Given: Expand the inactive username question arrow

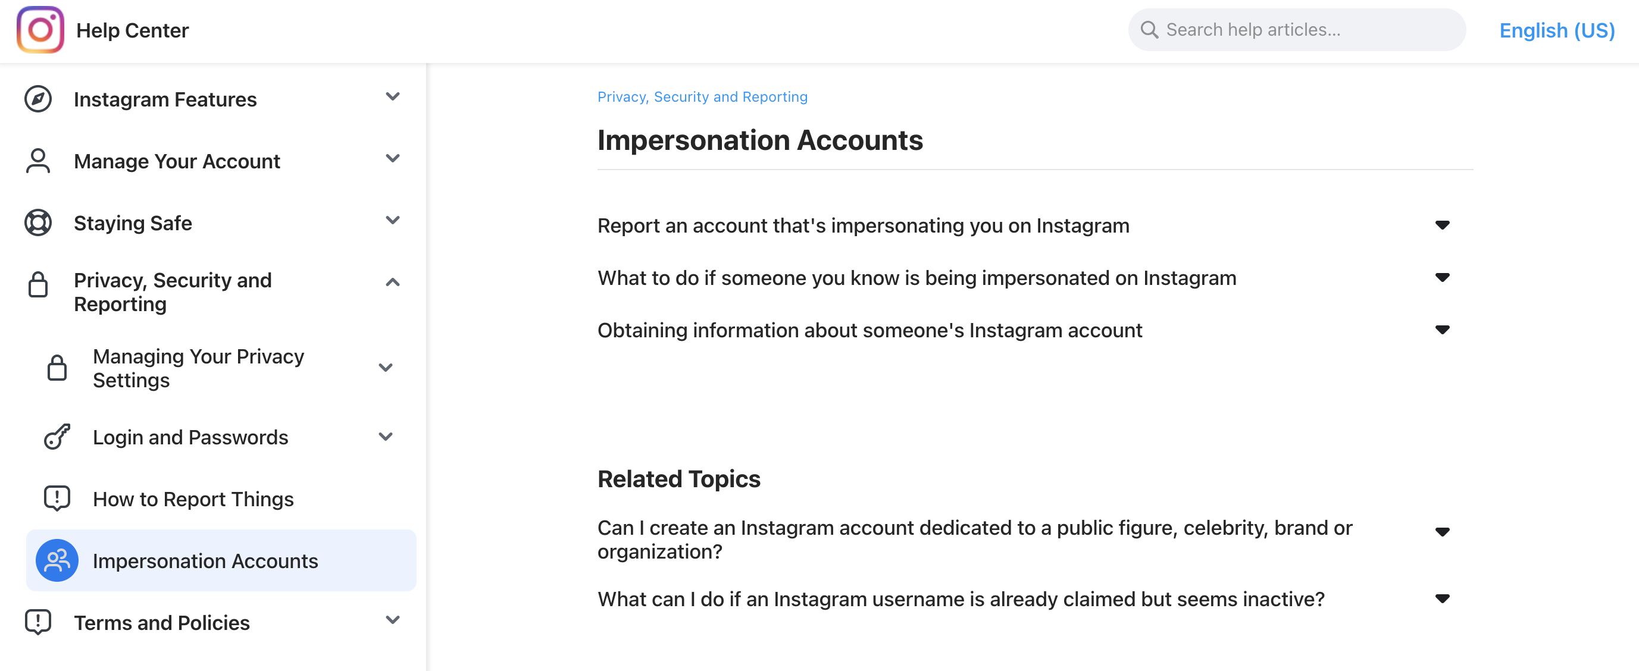Looking at the screenshot, I should coord(1442,598).
